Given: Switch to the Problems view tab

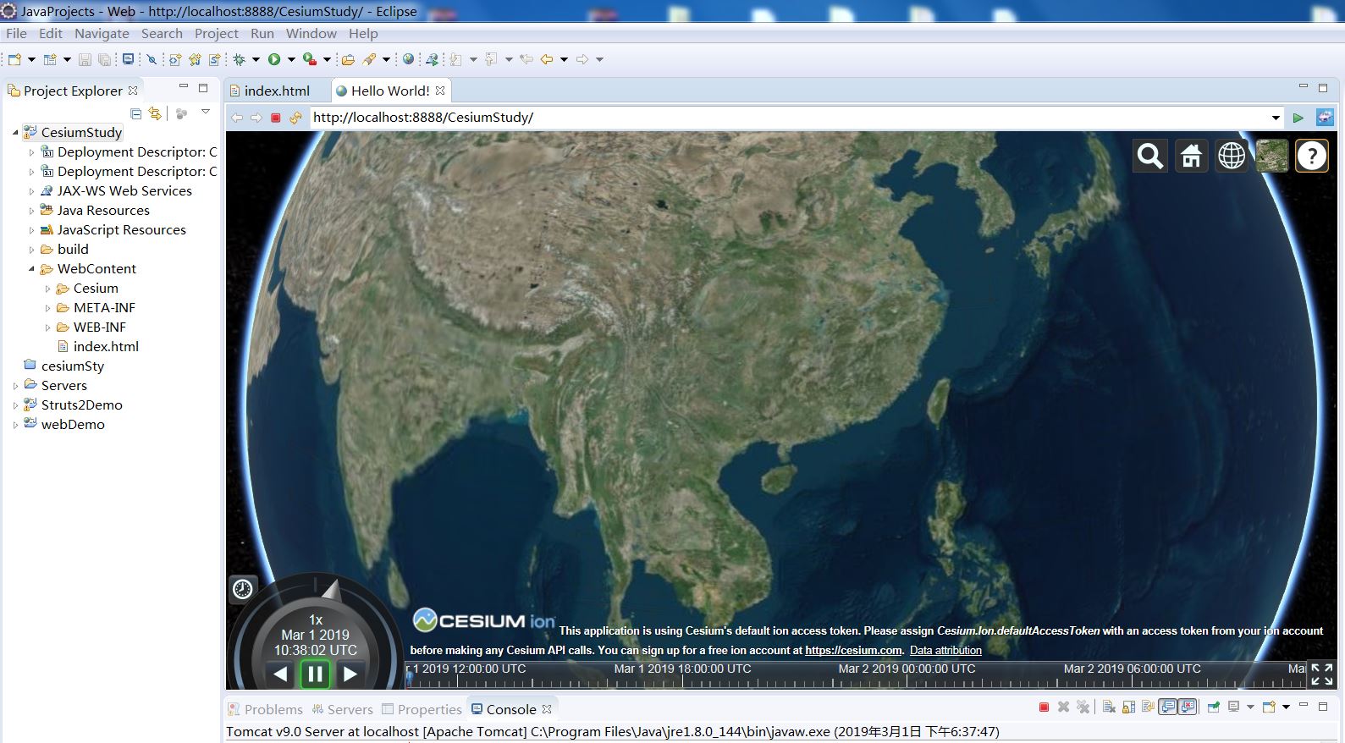Looking at the screenshot, I should pos(265,709).
